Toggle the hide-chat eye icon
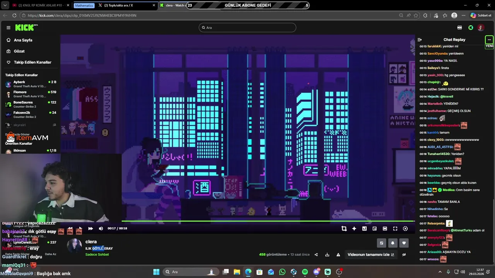The width and height of the screenshot is (495, 278). coord(404,254)
